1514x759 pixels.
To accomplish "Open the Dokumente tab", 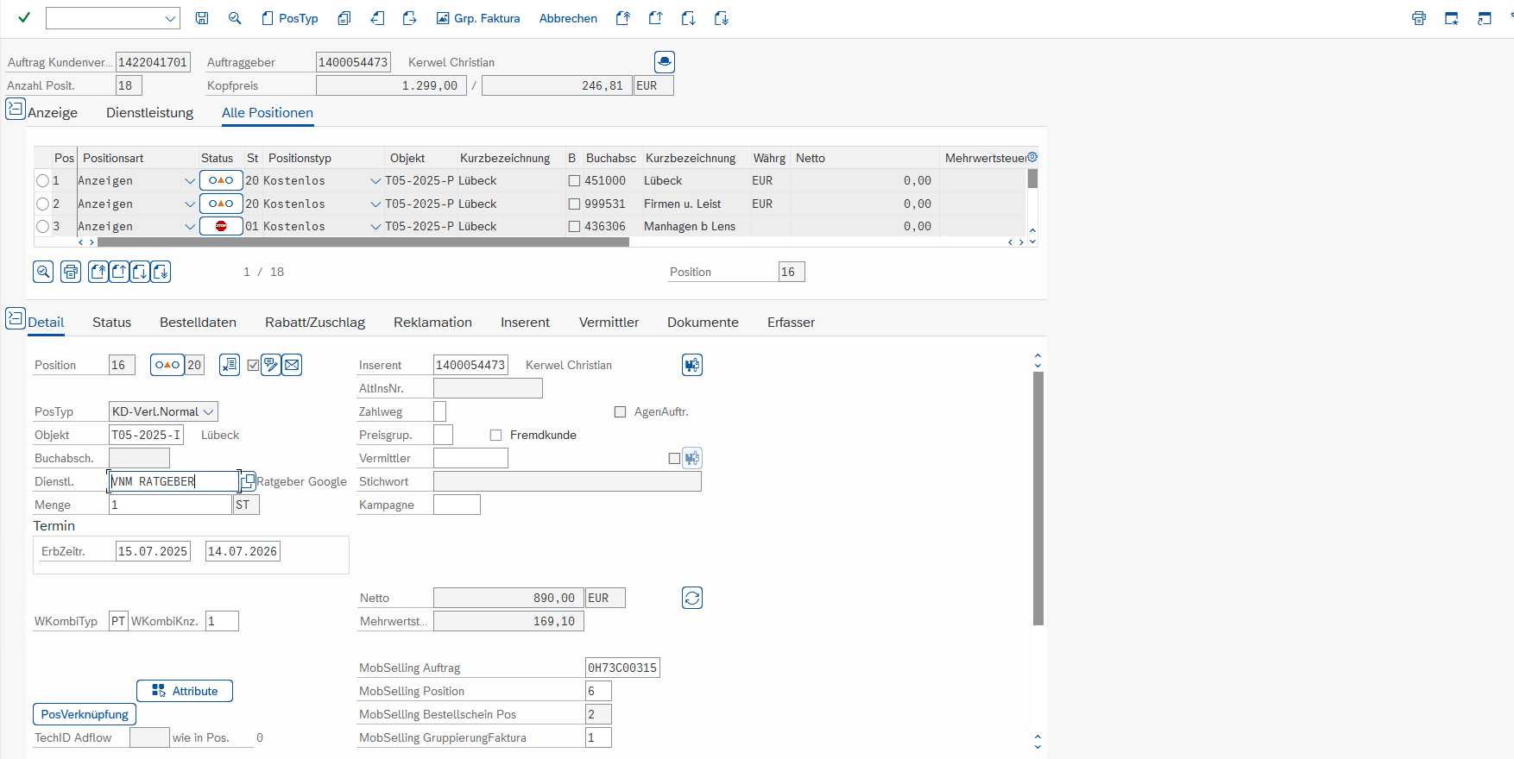I will 703,323.
